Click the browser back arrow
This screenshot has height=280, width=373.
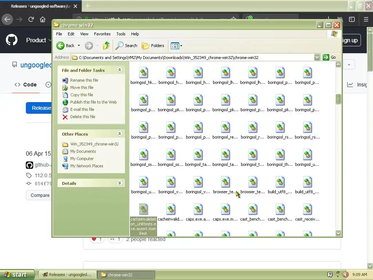[7, 19]
